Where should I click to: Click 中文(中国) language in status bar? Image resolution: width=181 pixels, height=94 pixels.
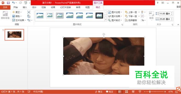(x=38, y=92)
